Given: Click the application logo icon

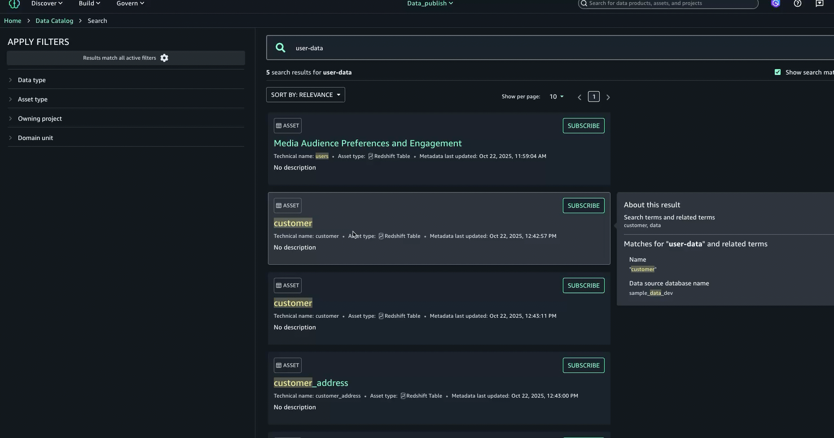Looking at the screenshot, I should click(14, 4).
